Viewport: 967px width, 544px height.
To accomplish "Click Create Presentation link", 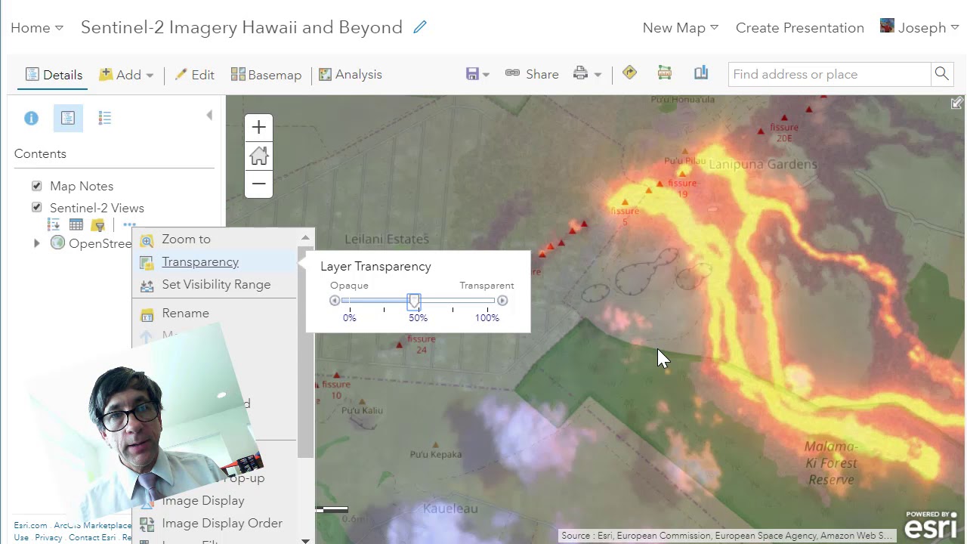I will 800,28.
